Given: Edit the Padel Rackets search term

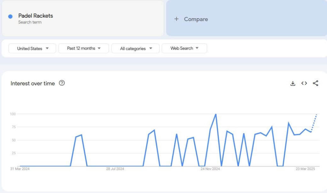Looking at the screenshot, I should point(36,16).
